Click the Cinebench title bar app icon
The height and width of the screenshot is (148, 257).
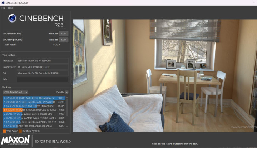click(x=3, y=3)
